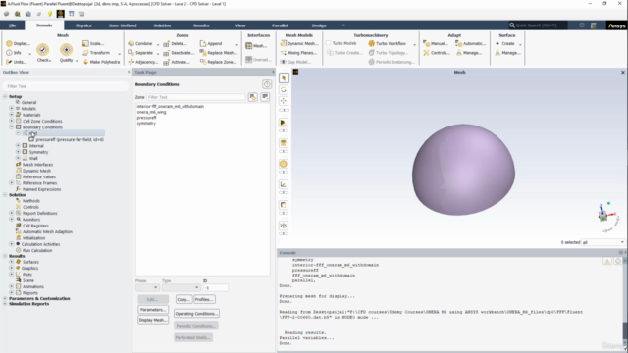Click Replace Mesh in Zones group
The height and width of the screenshot is (353, 628).
click(219, 53)
